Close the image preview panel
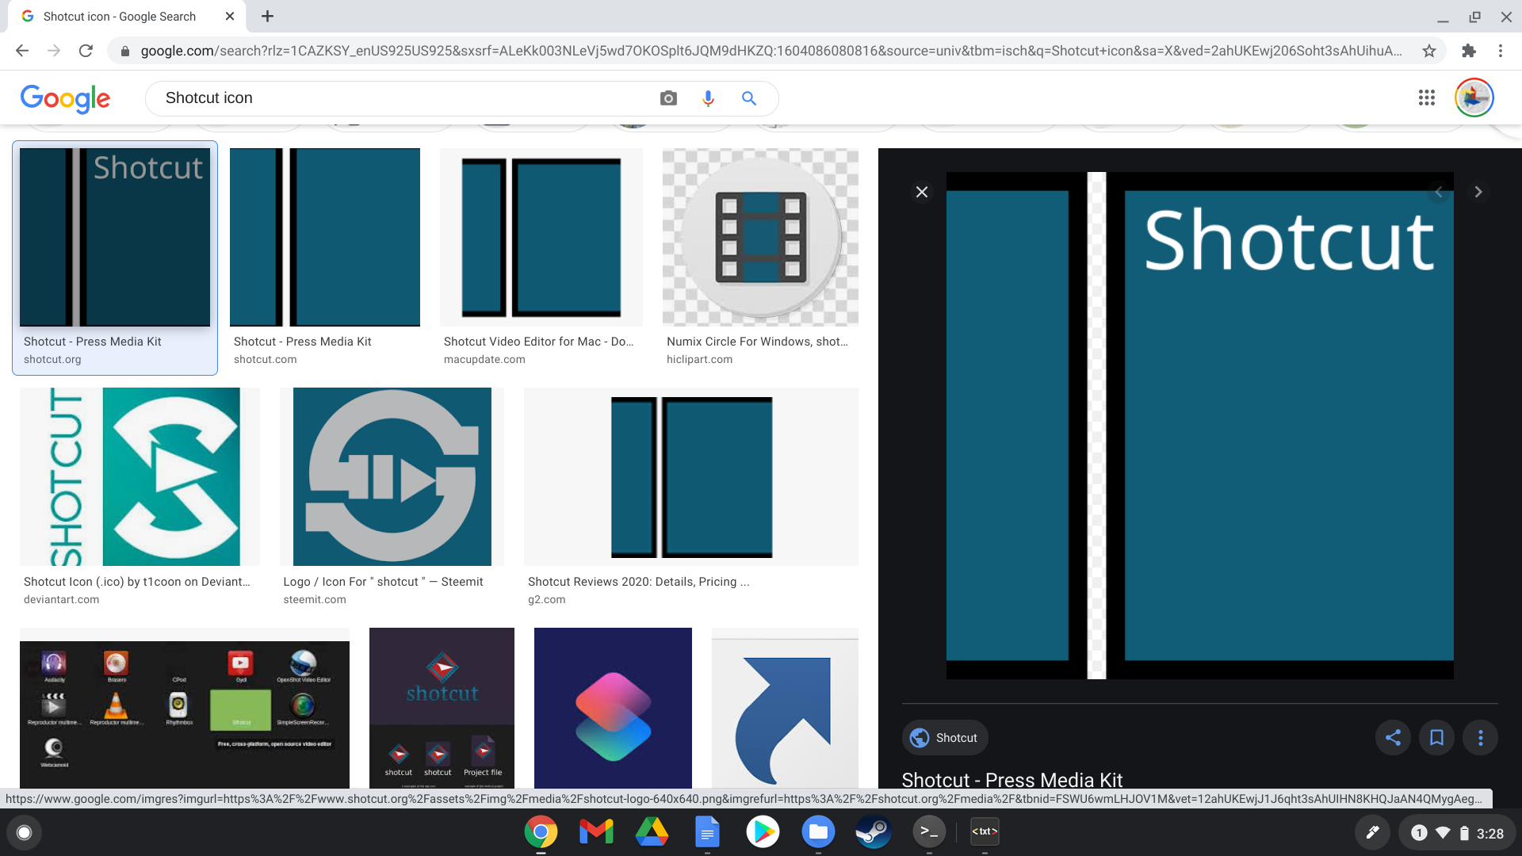This screenshot has width=1522, height=856. point(922,192)
